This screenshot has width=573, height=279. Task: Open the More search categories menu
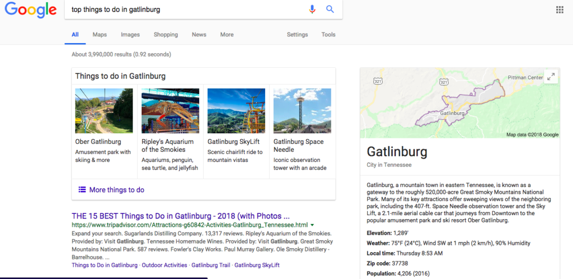tap(227, 35)
